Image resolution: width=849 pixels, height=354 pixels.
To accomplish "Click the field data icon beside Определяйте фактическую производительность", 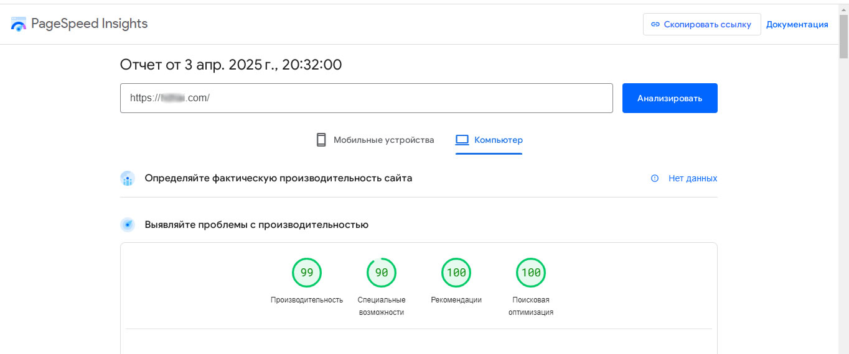I will [128, 178].
